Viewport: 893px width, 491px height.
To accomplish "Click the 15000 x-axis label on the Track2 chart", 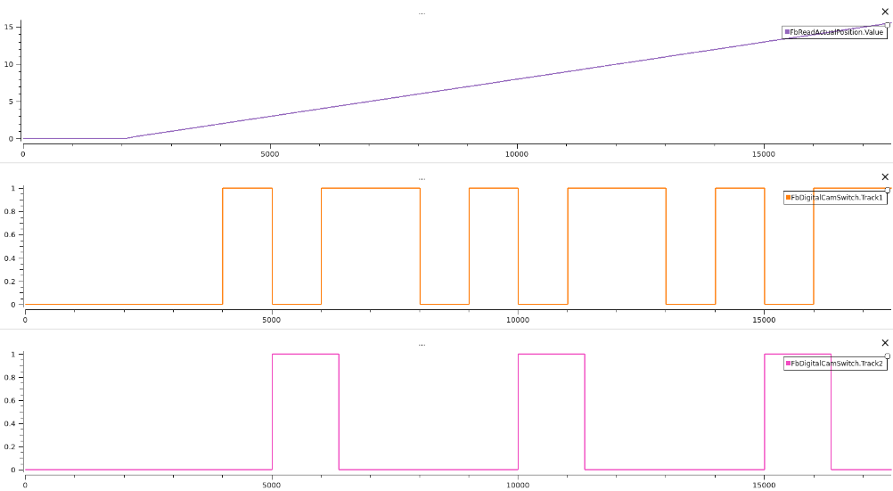I will 764,485.
